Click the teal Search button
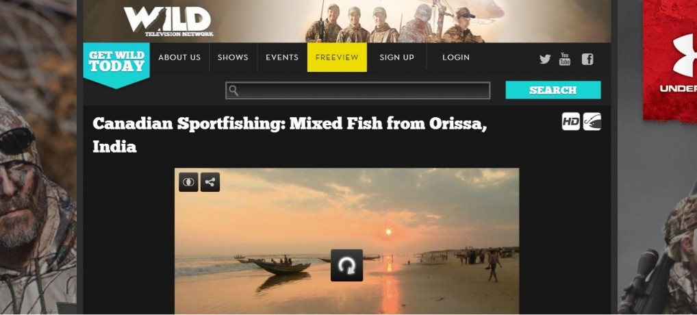The image size is (697, 315). click(553, 90)
